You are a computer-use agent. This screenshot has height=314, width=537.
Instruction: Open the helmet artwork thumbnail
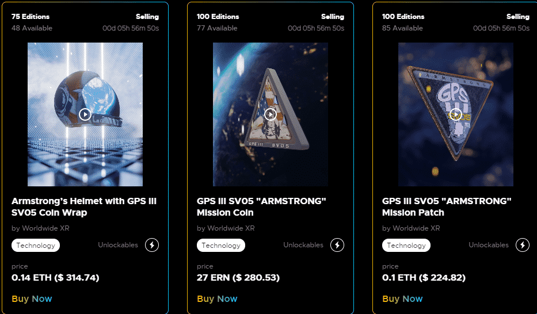point(85,114)
